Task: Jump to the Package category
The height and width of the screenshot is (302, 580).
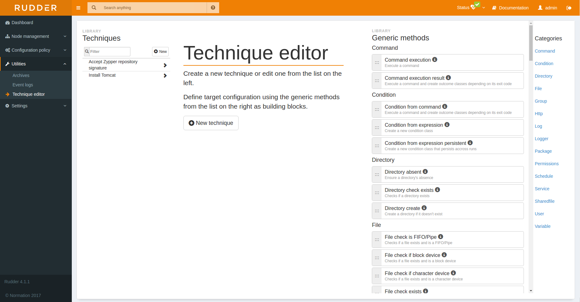Action: pos(543,151)
